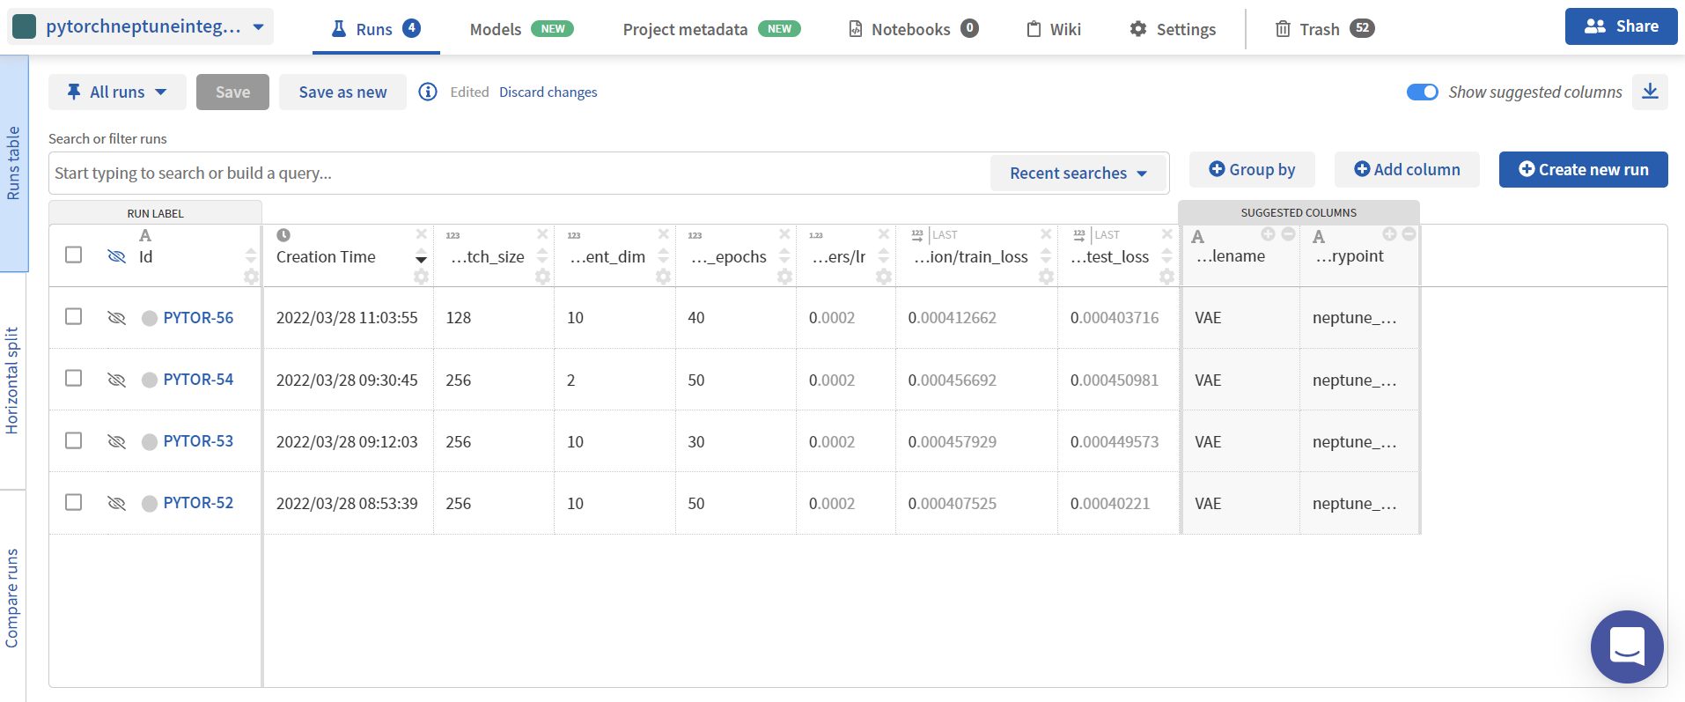Remove the train_loss column

coord(1046,234)
